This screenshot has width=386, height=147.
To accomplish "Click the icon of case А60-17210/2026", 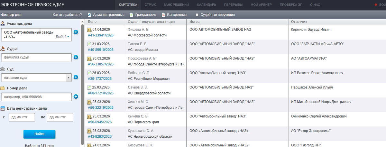I will [x=90, y=87].
